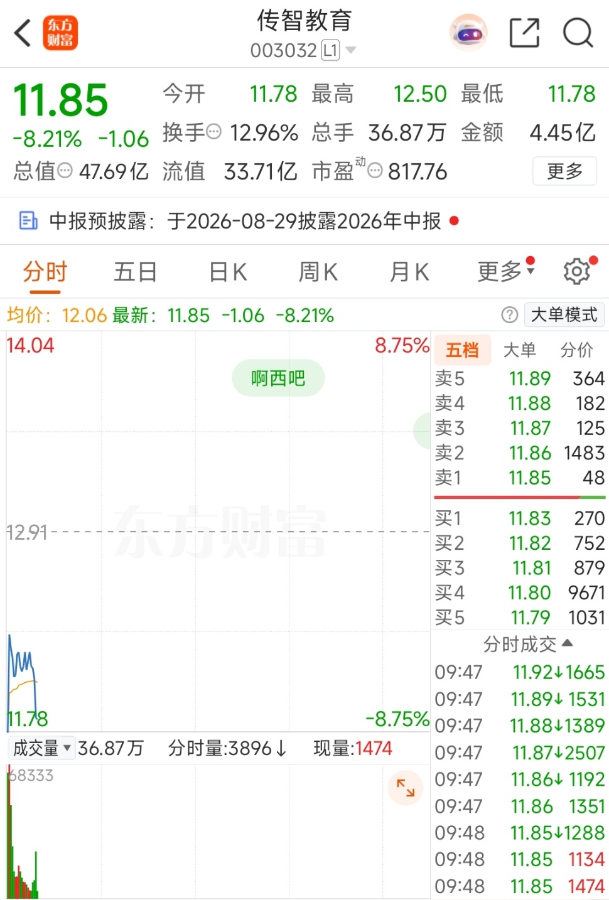Open the 东方财富 logo icon
This screenshot has height=900, width=609.
point(60,33)
